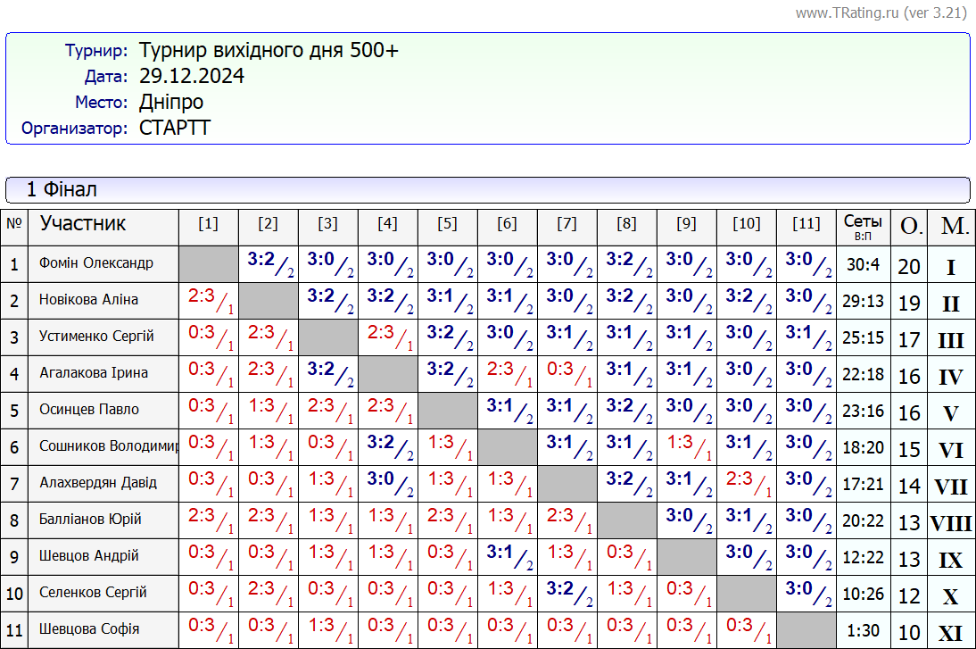The image size is (976, 649).
Task: Click the tournament name 'Турнир вихідного дня 500+'
Action: tap(269, 50)
